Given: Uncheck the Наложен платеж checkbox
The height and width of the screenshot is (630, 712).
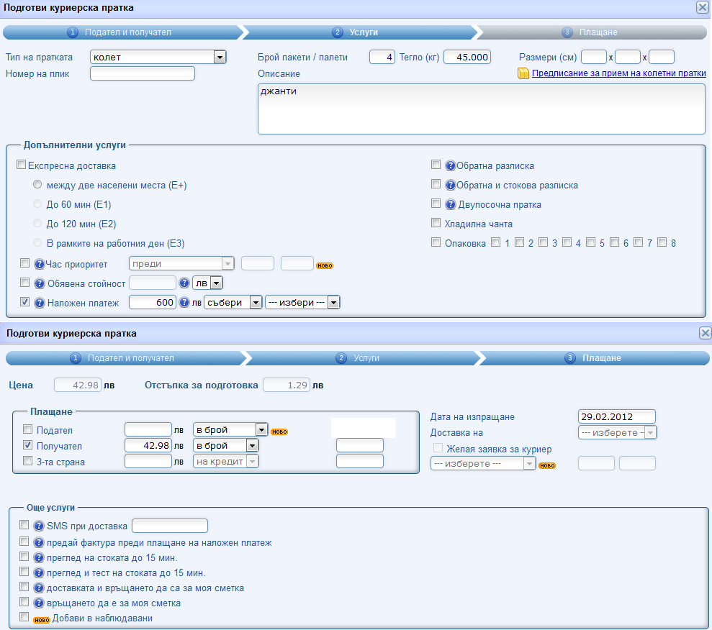Looking at the screenshot, I should (25, 303).
